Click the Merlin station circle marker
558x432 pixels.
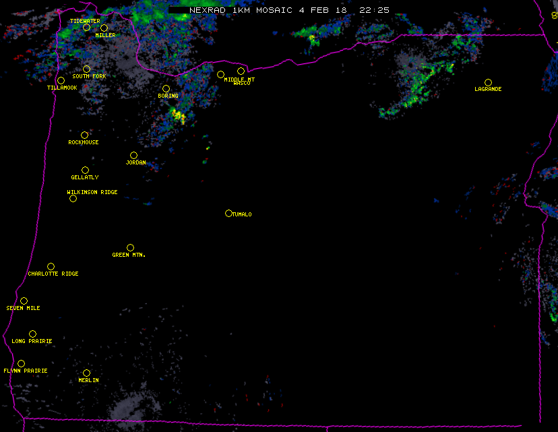[x=86, y=373]
